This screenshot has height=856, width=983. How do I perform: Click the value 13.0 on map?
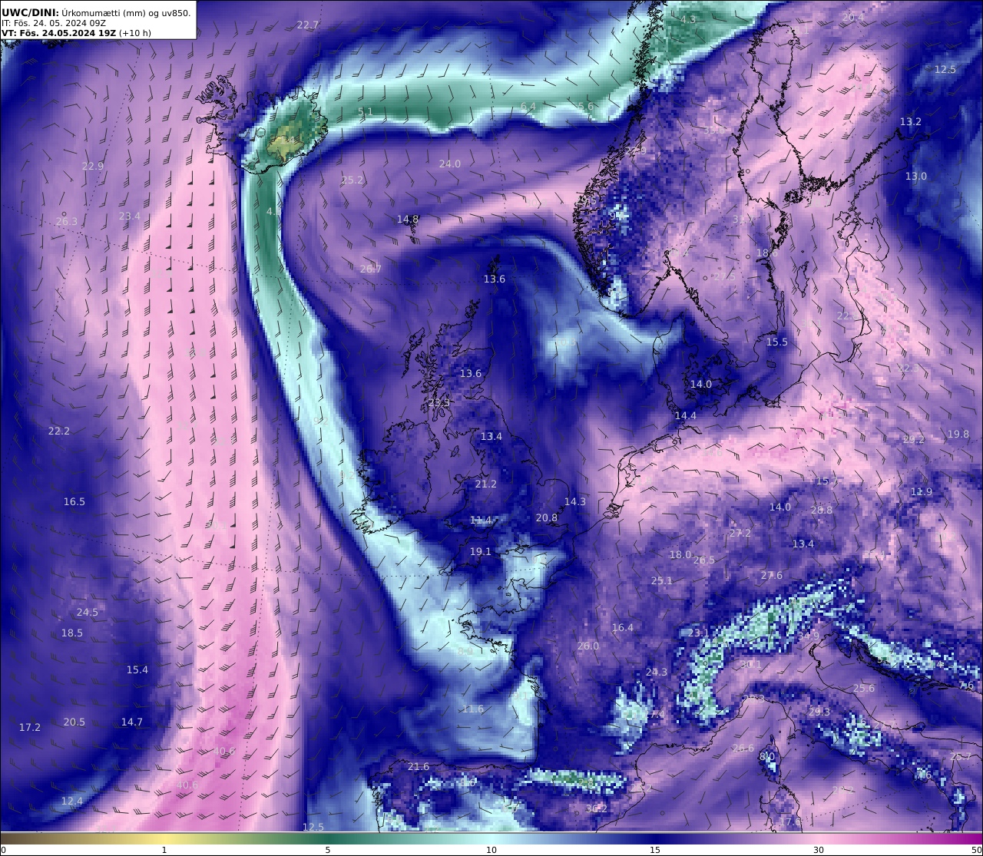pos(916,176)
